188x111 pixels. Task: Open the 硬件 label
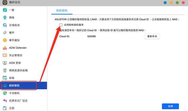12,33
